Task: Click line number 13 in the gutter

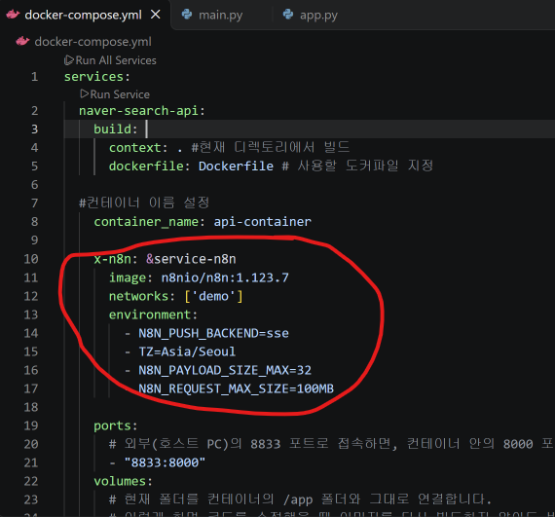Action: tap(31, 314)
